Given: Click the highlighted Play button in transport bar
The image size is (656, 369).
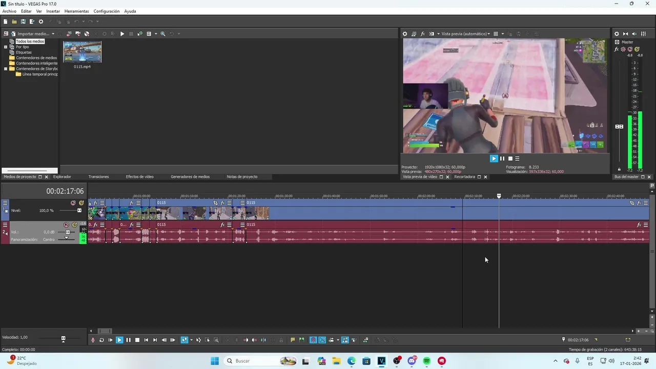Looking at the screenshot, I should click(x=119, y=340).
